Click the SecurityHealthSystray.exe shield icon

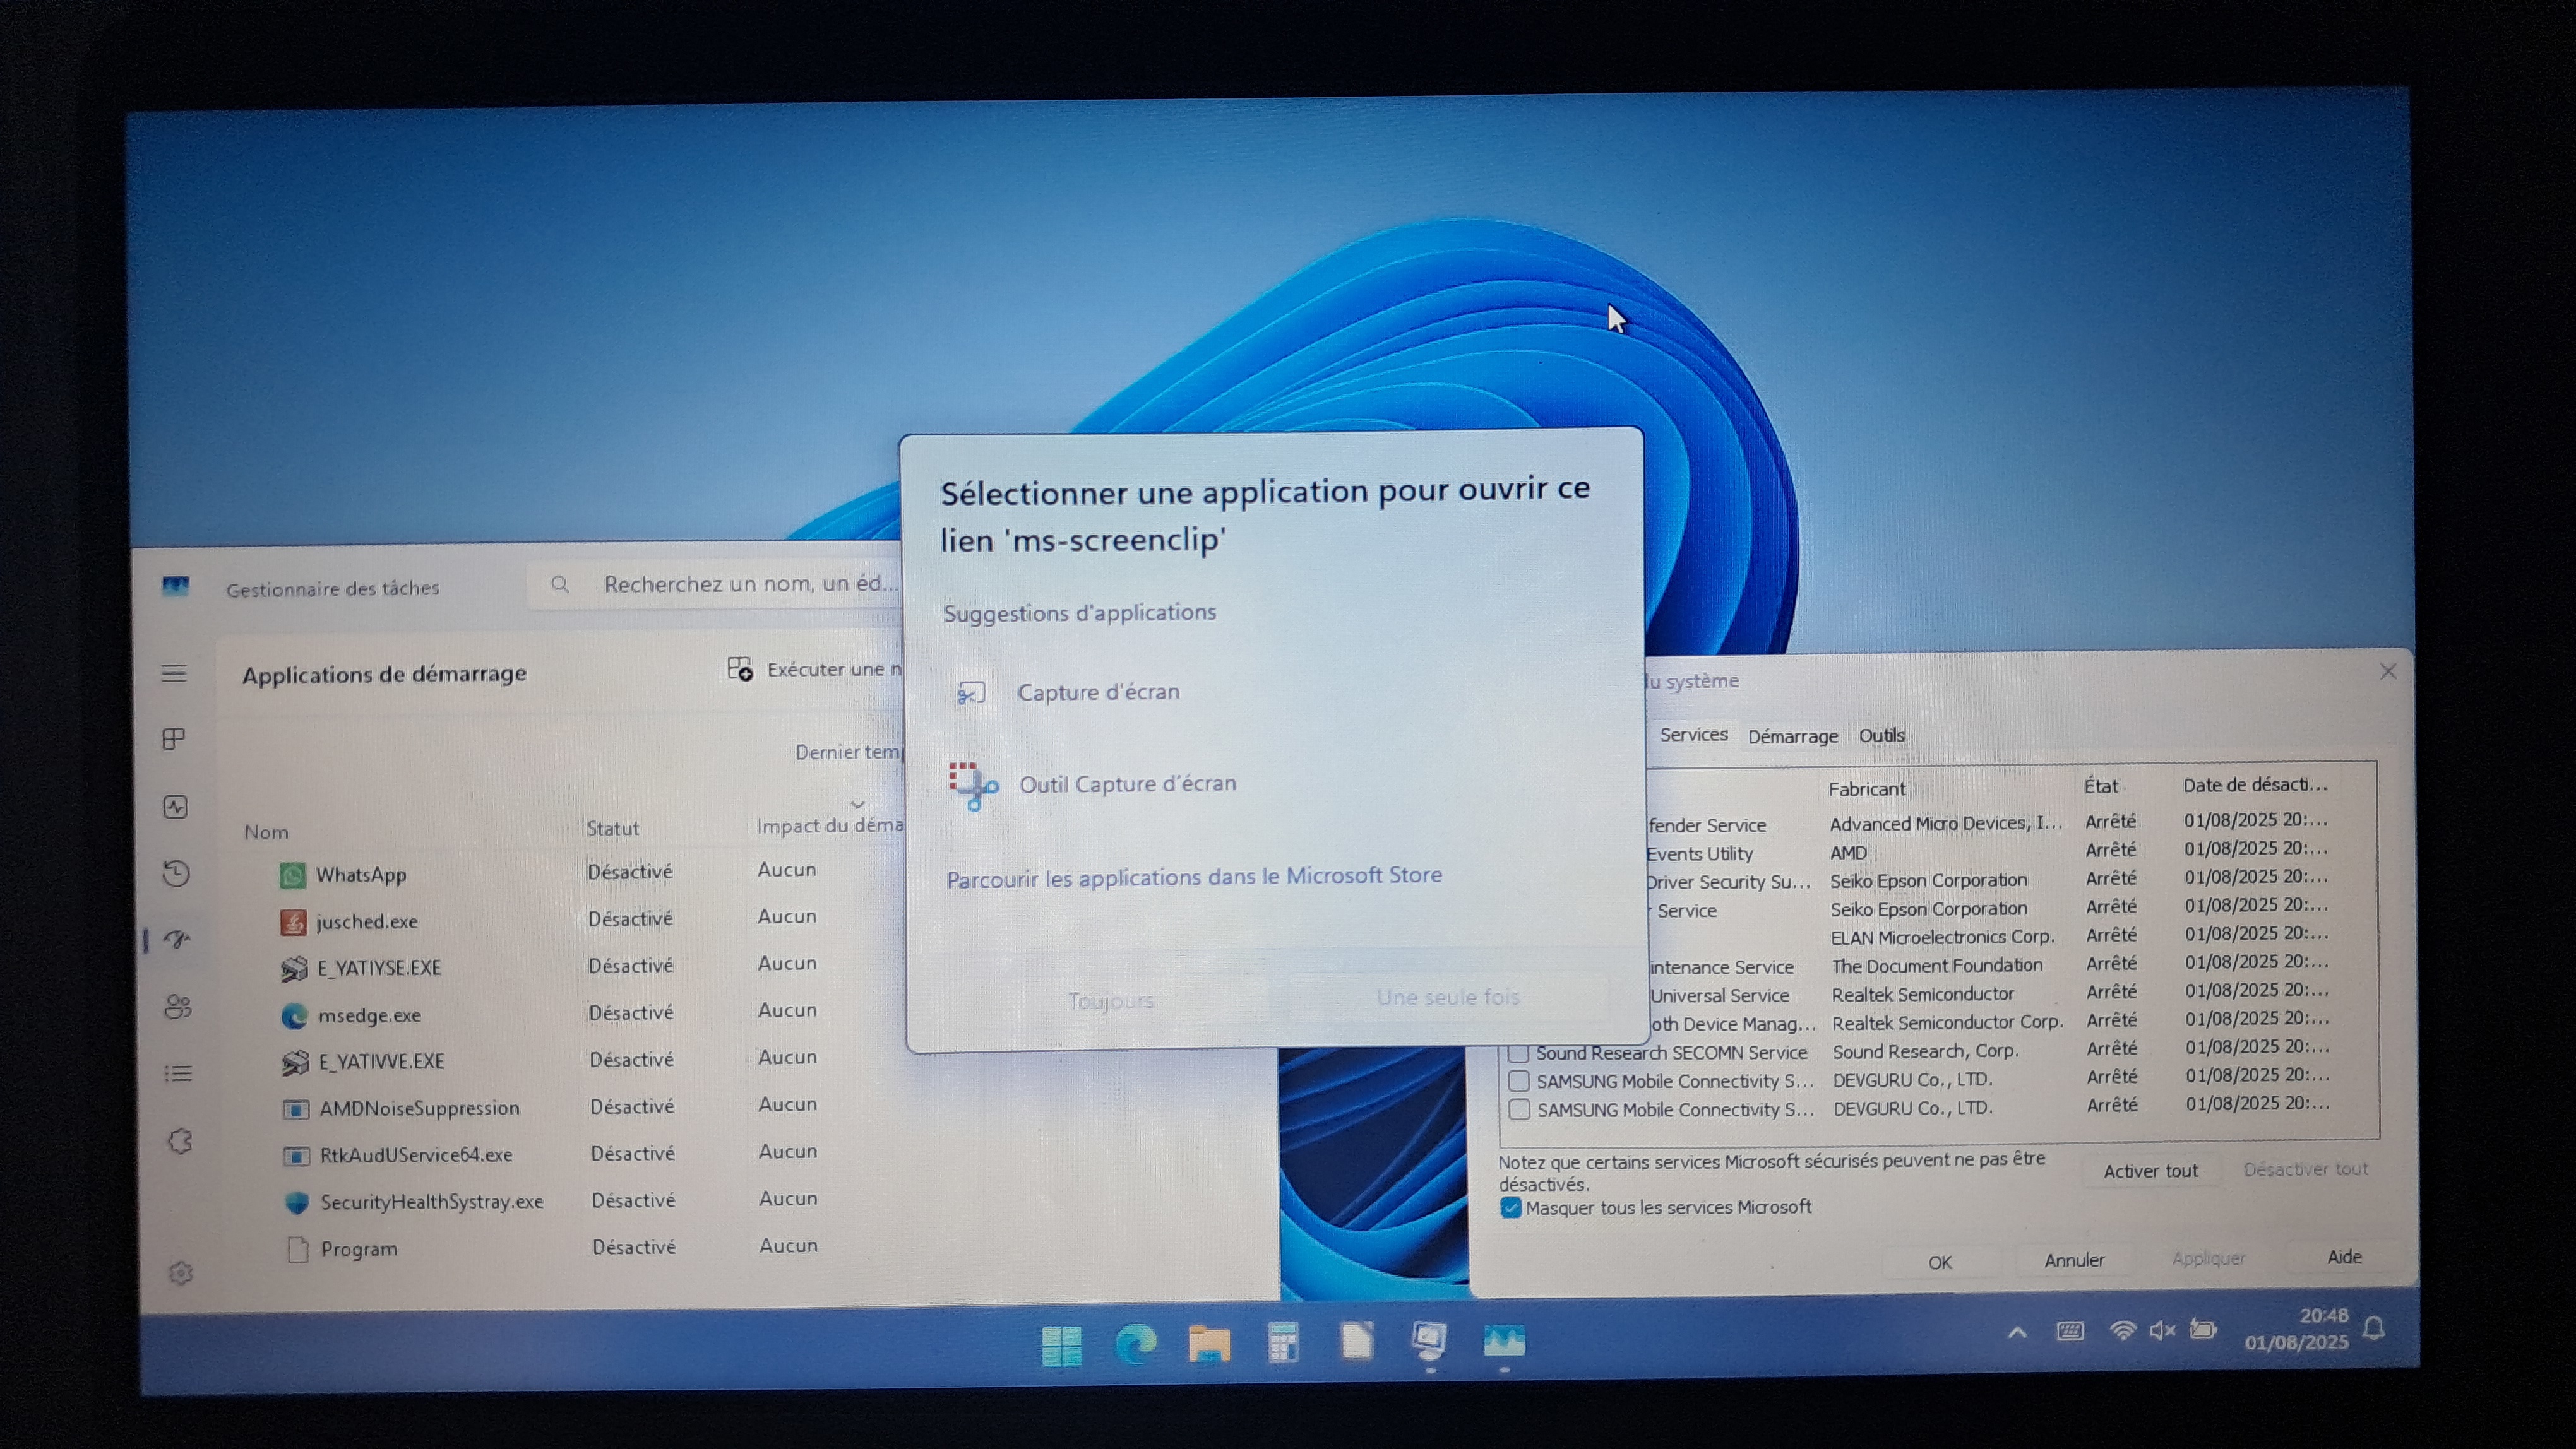[x=297, y=1202]
